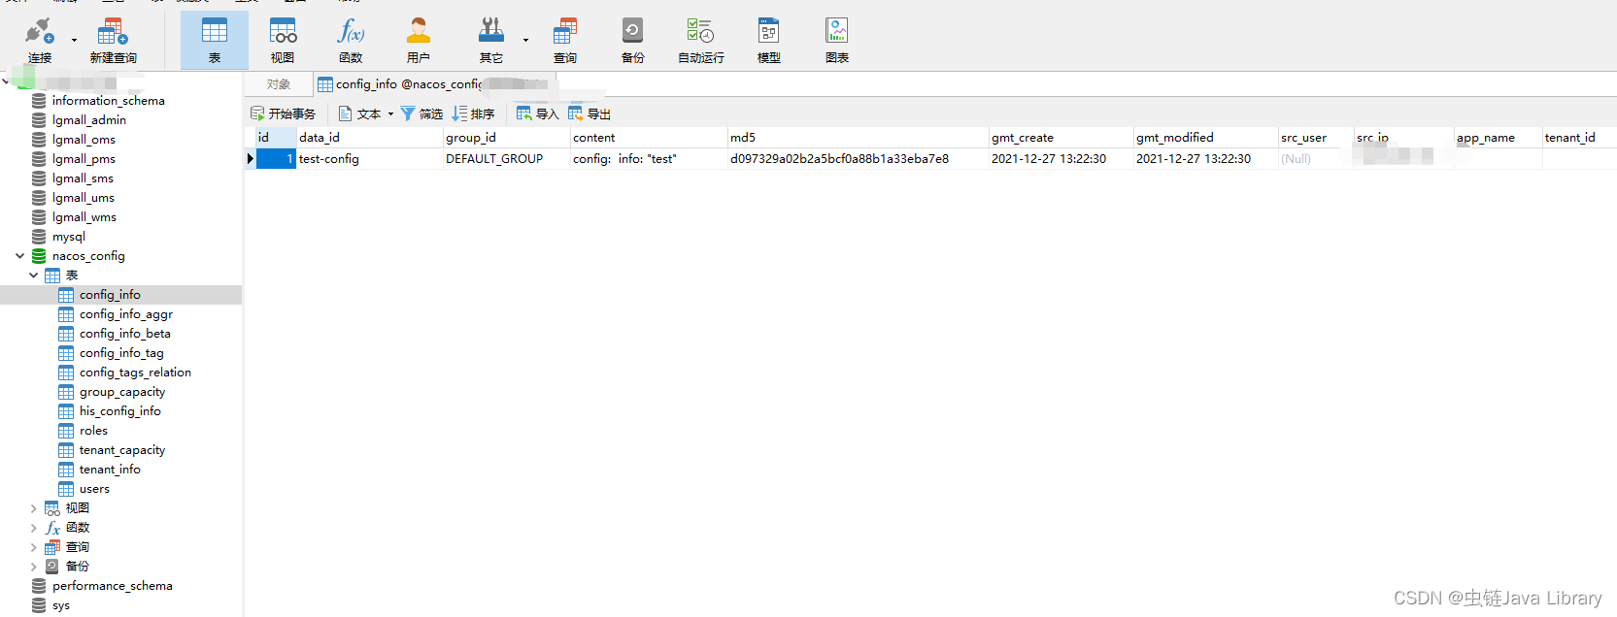
Task: Select the config: info: "test" content cell
Action: click(649, 159)
